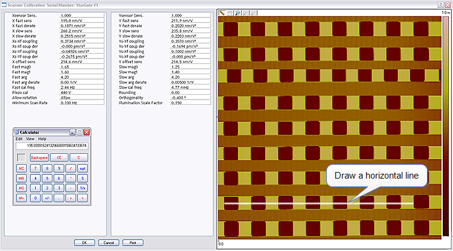Screen dimensions: 453x251
Task: Click the Ys-Yf coupling value field
Action: click(191, 41)
